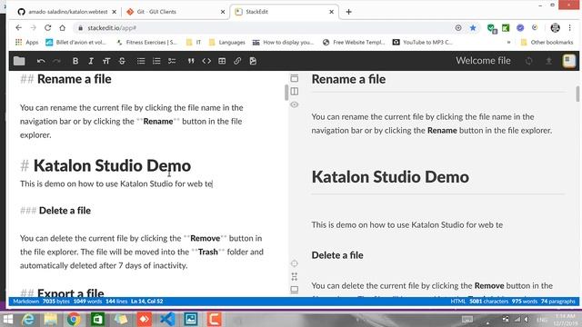Click the sync spinner icon in navigation bar

click(x=529, y=61)
